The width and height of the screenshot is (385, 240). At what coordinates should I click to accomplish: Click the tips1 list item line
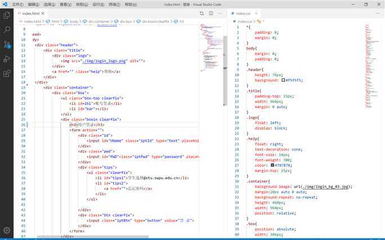click(x=142, y=178)
